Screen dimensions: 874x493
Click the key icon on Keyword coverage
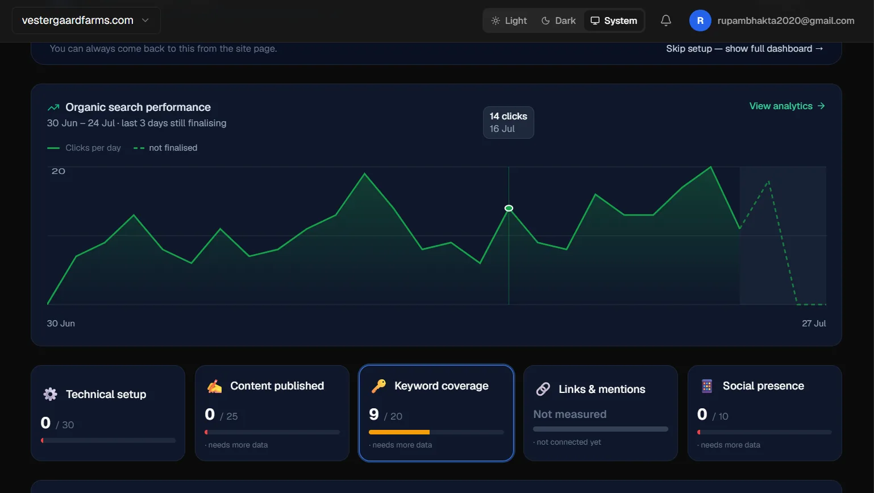[x=378, y=386]
